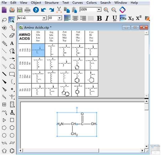Click scroll-down arrow of drawing canvas
The height and width of the screenshot is (155, 161).
(146, 146)
